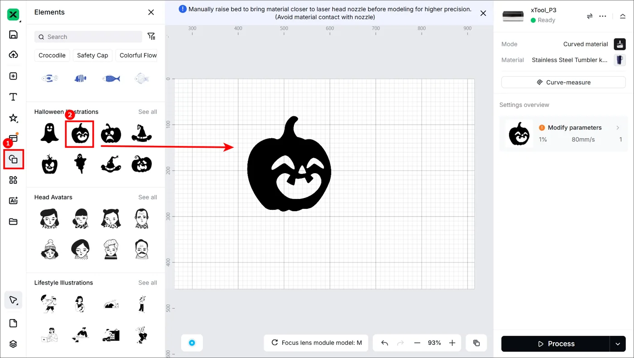Select the Text tool in sidebar
The image size is (634, 358).
pos(13,97)
